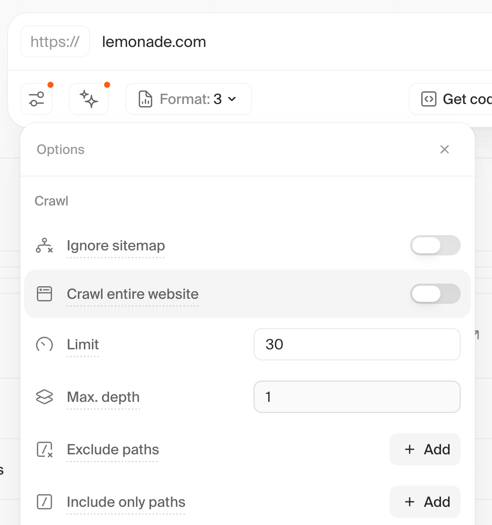Close the Options panel
Screen dimensions: 492x525
[445, 149]
